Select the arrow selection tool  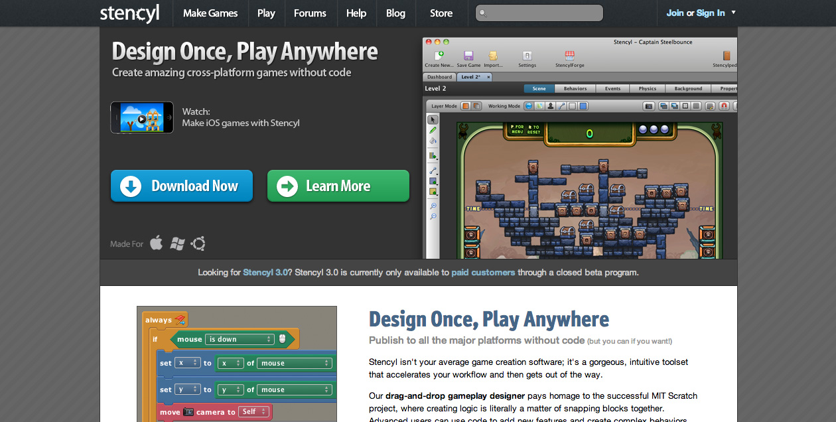click(433, 119)
